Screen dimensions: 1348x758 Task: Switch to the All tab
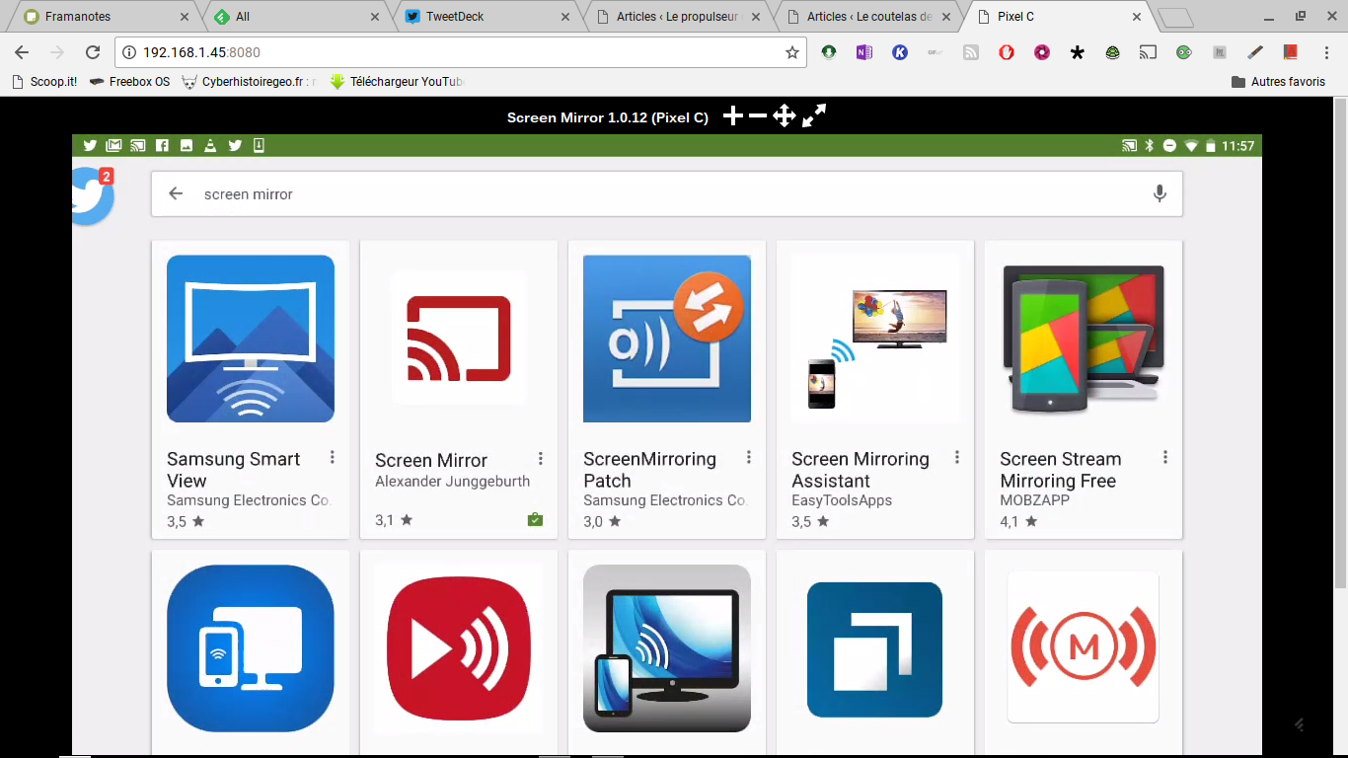point(296,16)
